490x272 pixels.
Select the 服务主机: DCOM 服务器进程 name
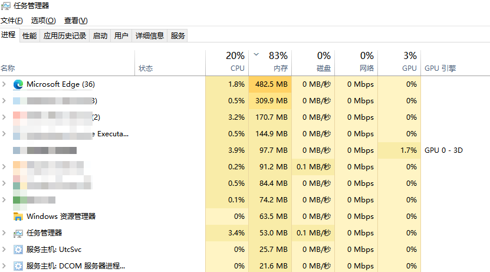pos(75,266)
